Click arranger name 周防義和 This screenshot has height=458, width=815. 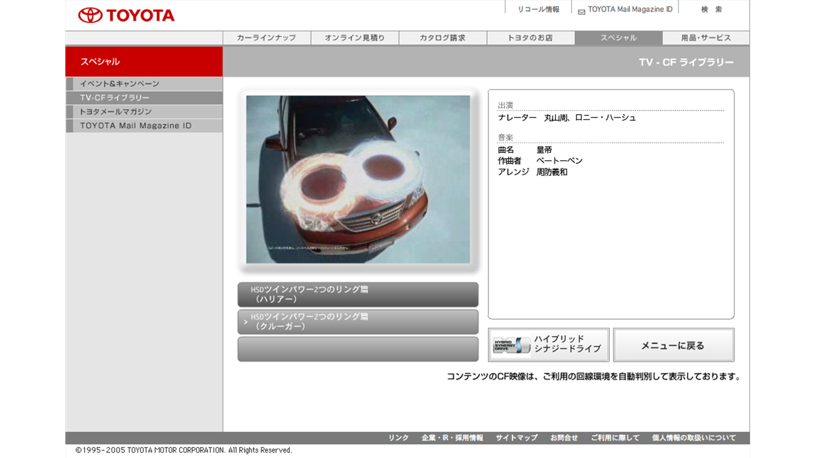pos(552,172)
